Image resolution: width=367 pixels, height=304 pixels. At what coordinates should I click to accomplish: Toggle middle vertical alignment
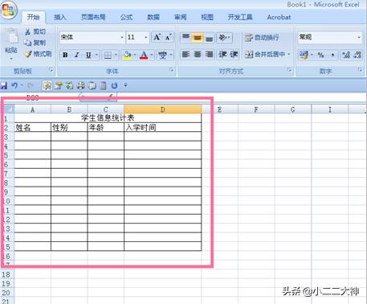tap(198, 38)
